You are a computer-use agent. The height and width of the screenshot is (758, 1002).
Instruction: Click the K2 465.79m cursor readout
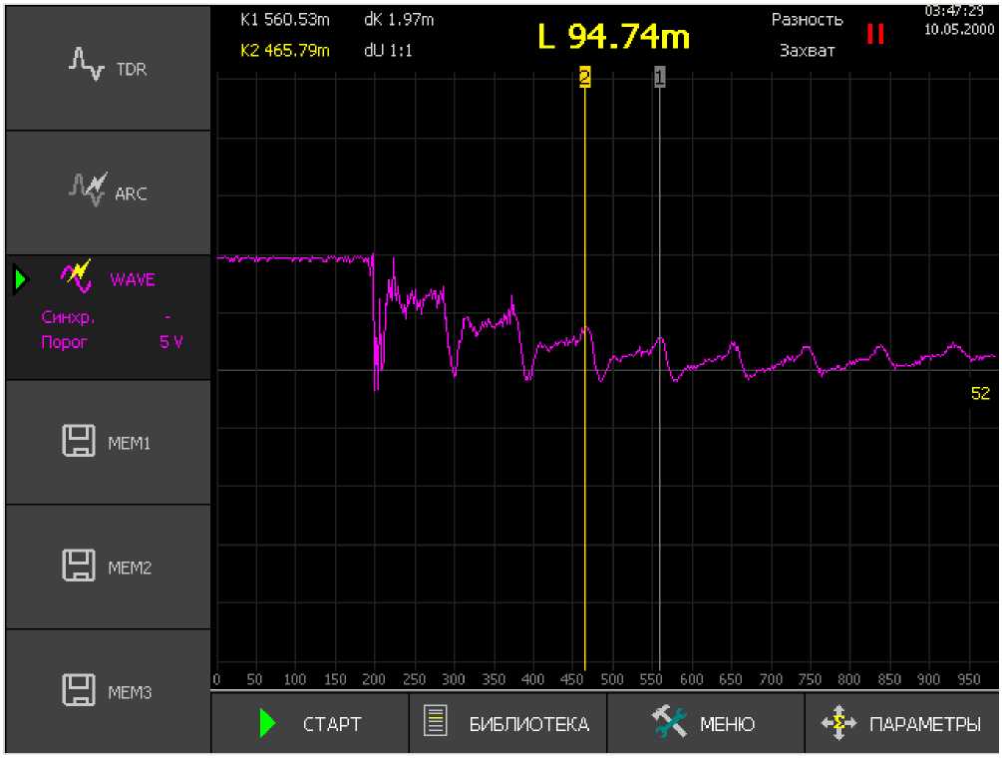[285, 50]
